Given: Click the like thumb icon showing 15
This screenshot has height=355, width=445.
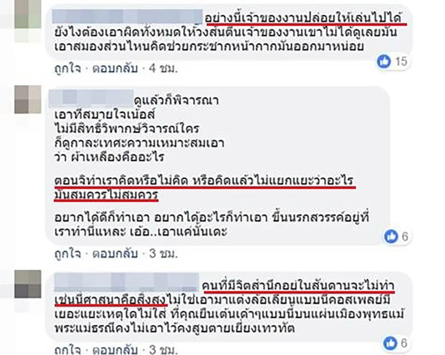Looking at the screenshot, I should 384,61.
